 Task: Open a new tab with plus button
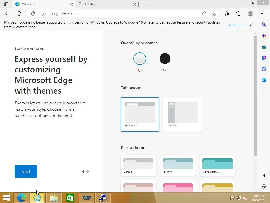click(143, 4)
